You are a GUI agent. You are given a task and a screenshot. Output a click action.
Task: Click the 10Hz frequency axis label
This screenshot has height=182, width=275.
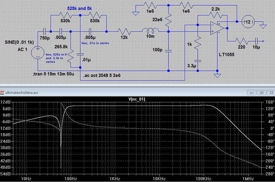click(x=26, y=179)
